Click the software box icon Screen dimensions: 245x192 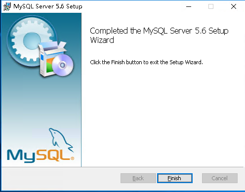(52, 58)
